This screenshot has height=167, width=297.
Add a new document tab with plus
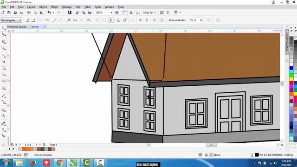tap(45, 27)
